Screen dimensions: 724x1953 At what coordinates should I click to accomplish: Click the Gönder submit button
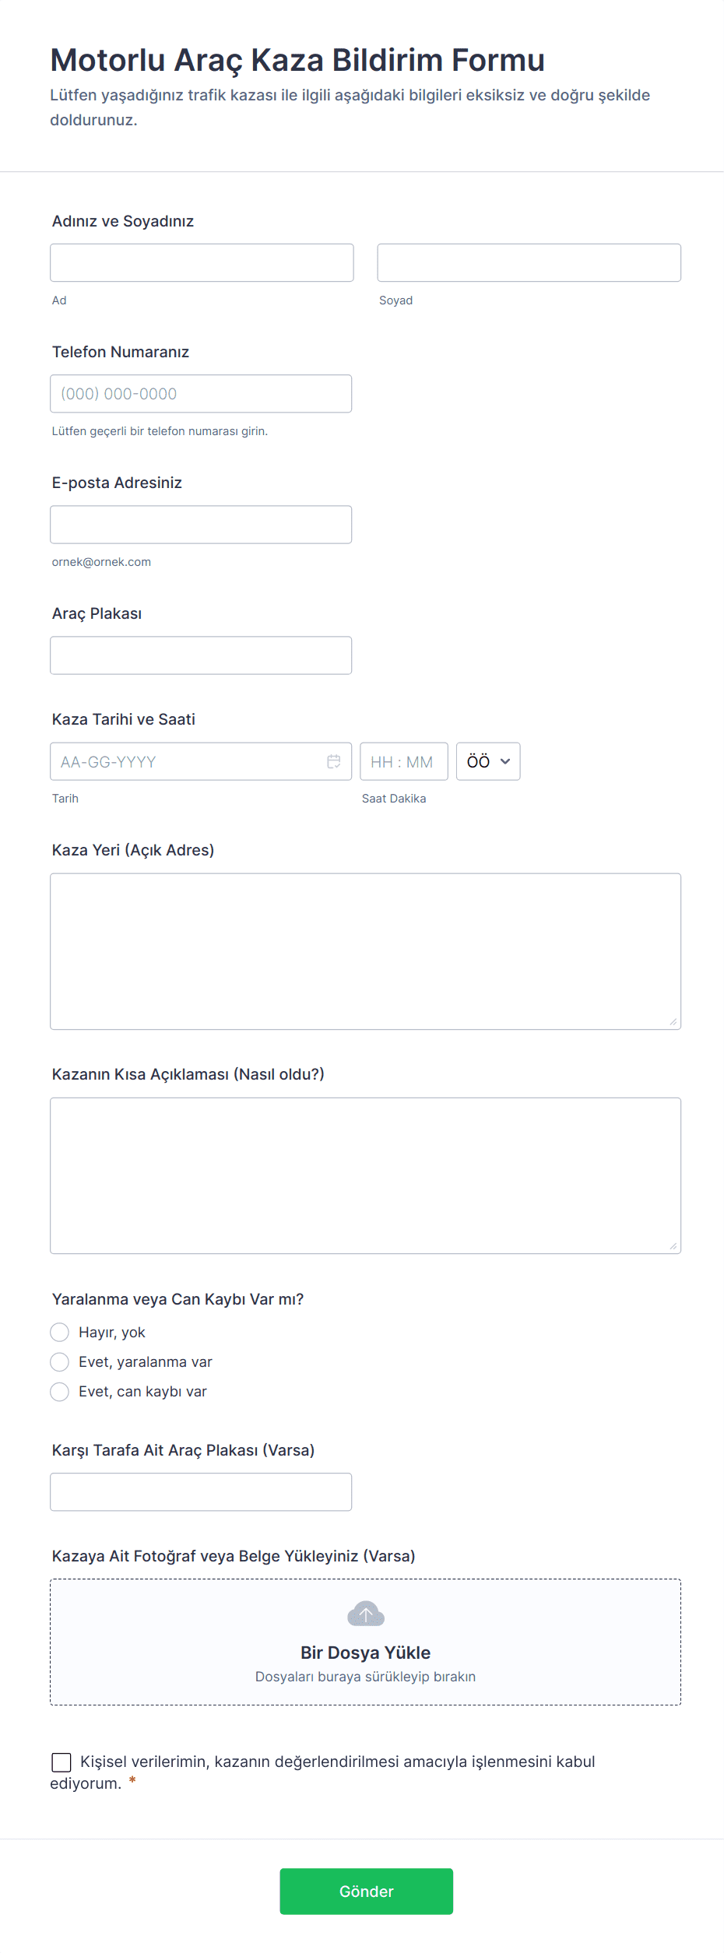click(x=367, y=1892)
